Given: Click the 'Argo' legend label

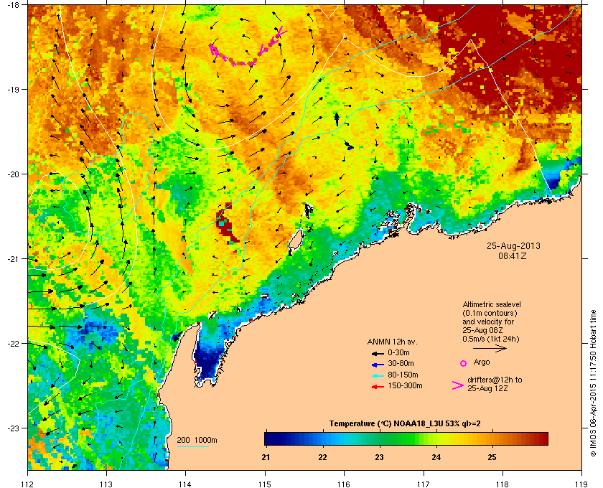Looking at the screenshot, I should tap(482, 362).
